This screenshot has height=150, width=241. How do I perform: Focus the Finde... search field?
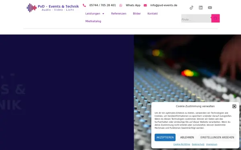pyautogui.click(x=196, y=18)
